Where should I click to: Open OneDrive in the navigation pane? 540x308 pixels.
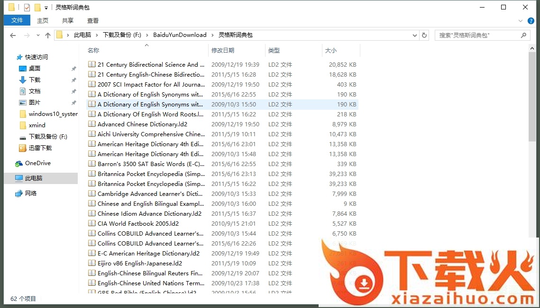(37, 163)
